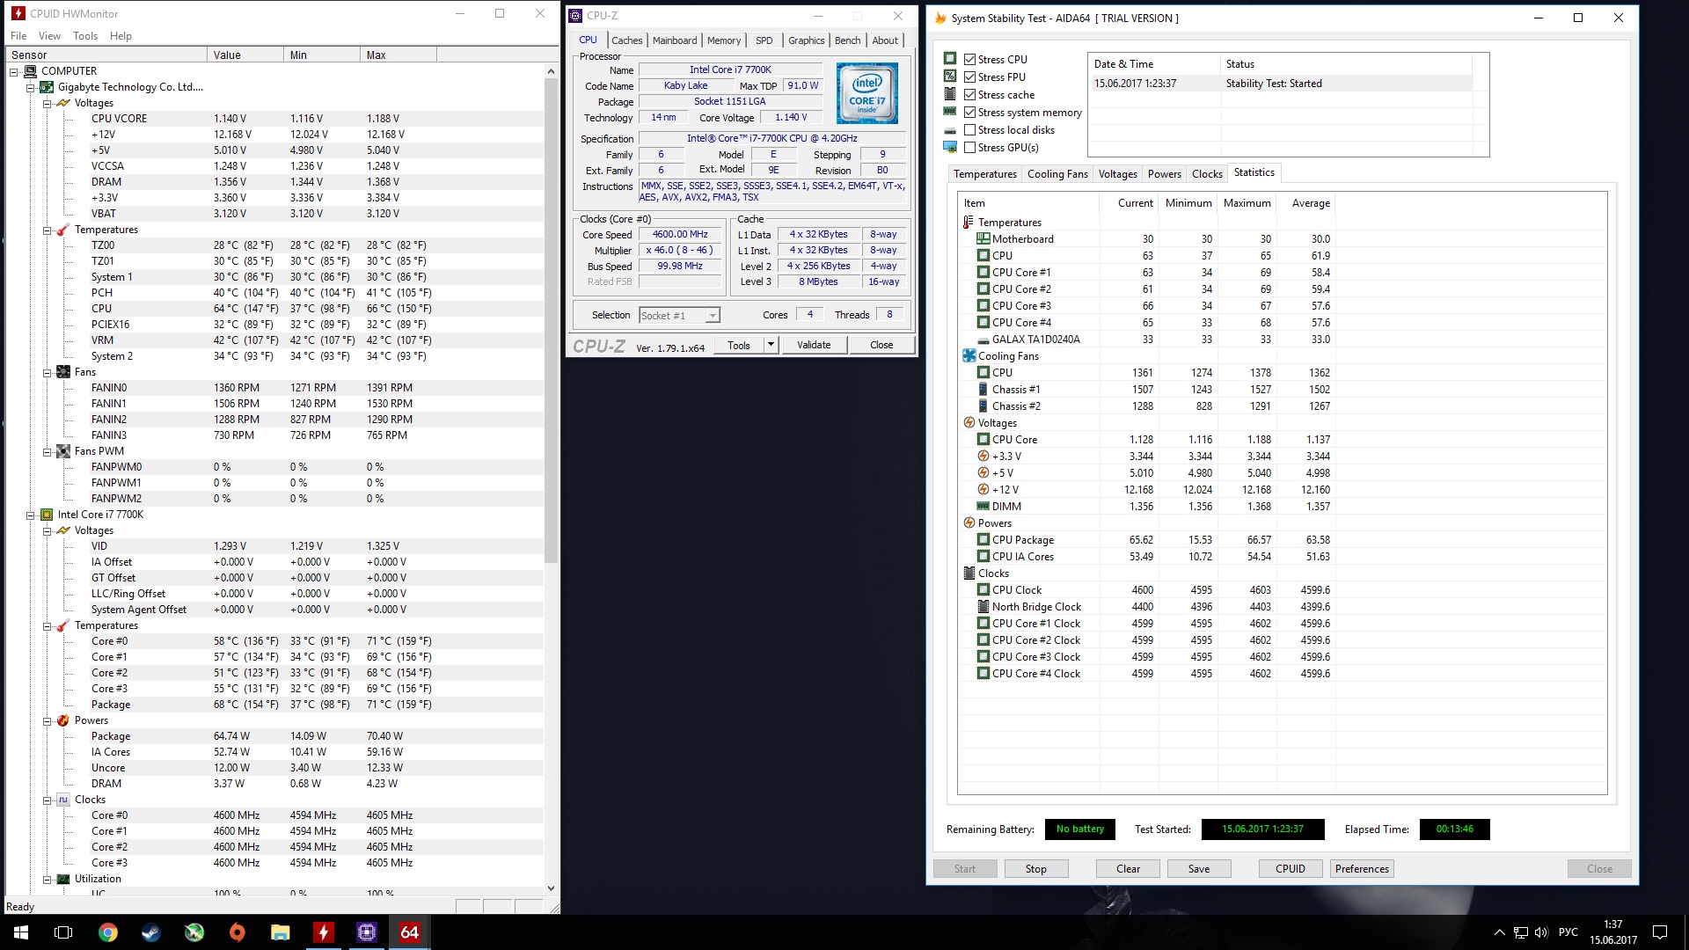Open the CPU-Z taskbar icon

pyautogui.click(x=367, y=932)
